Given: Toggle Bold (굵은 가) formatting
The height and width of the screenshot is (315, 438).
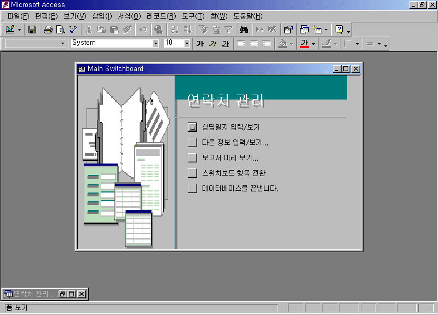Looking at the screenshot, I should pyautogui.click(x=200, y=44).
